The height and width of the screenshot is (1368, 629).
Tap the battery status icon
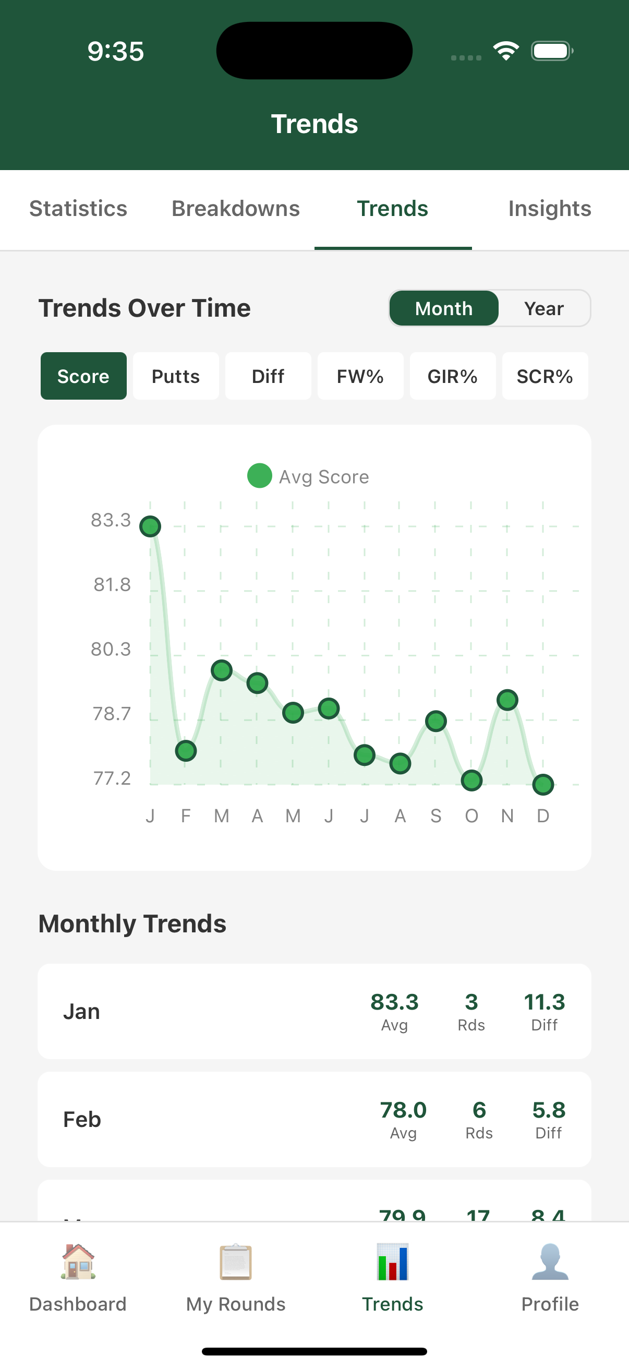552,51
